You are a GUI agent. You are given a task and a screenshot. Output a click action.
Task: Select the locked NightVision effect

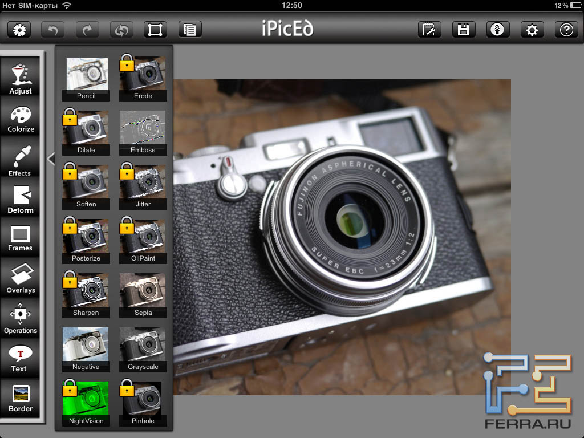[x=86, y=403]
